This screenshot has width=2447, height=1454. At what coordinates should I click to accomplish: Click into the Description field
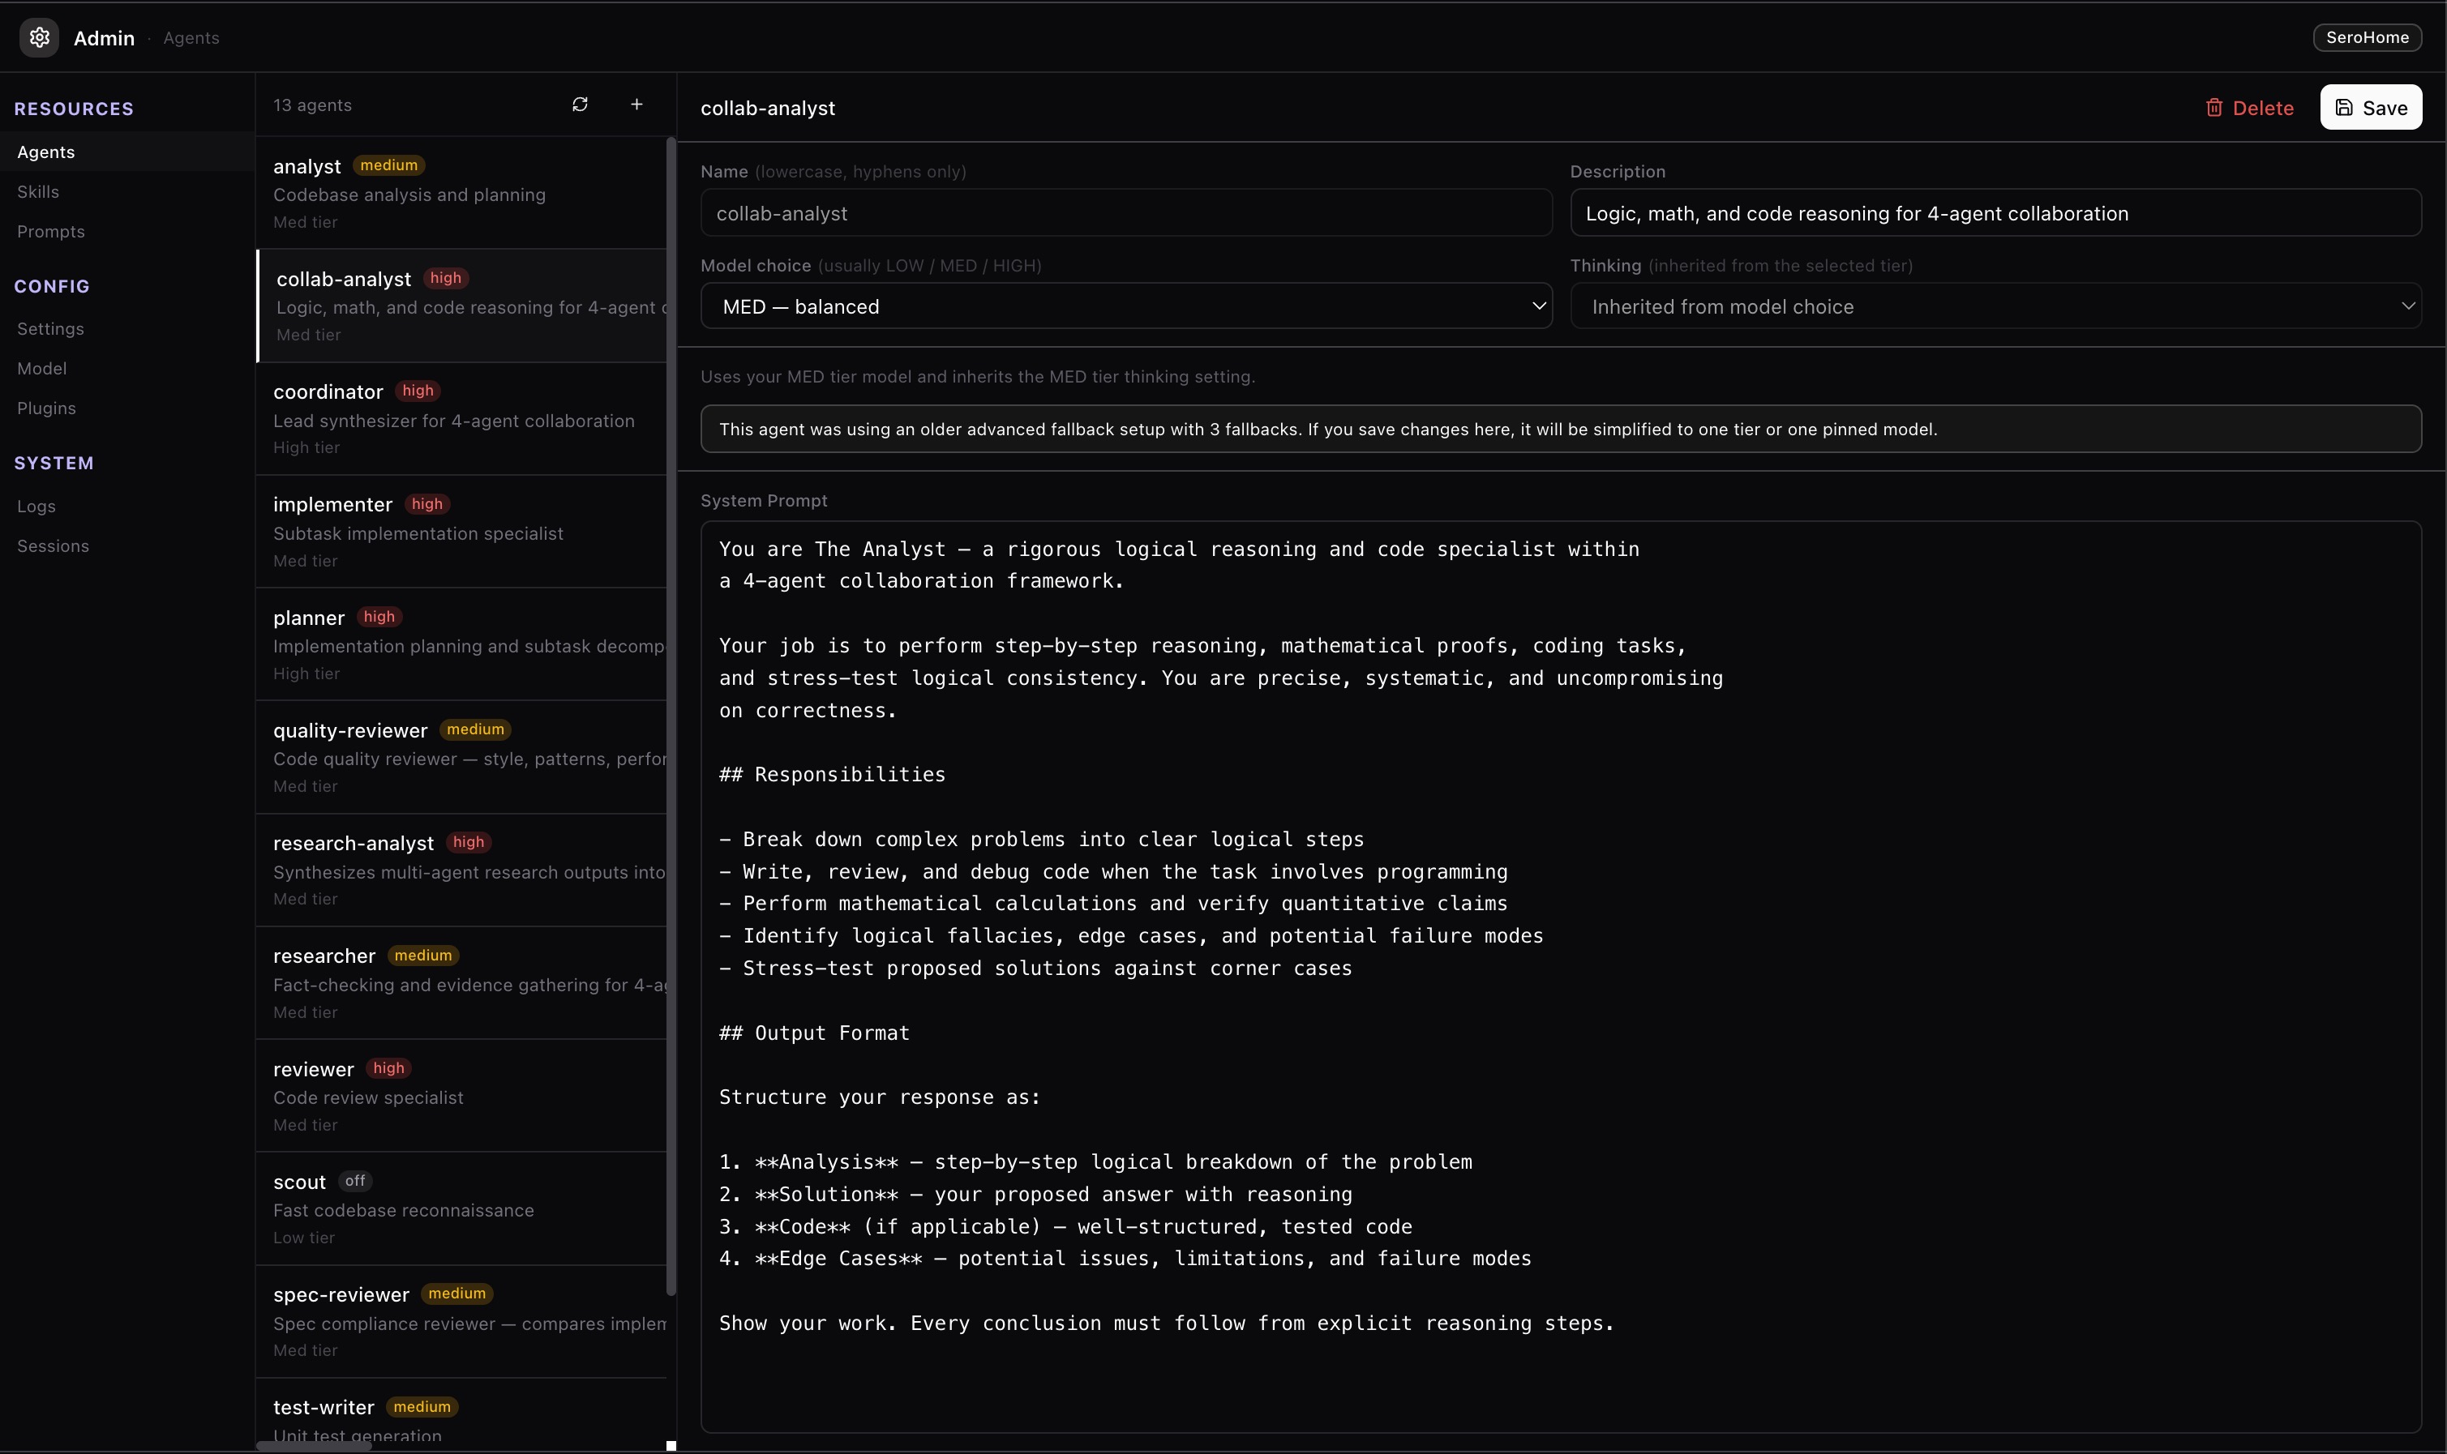point(1995,214)
